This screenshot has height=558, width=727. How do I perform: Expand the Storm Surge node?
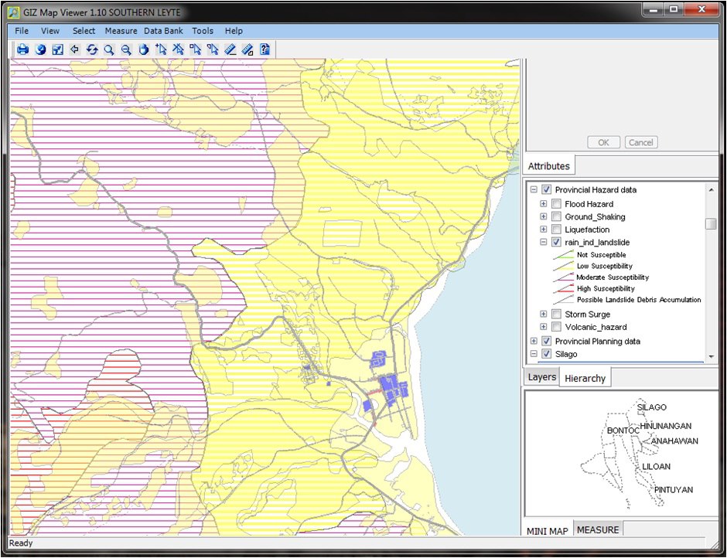tap(544, 315)
